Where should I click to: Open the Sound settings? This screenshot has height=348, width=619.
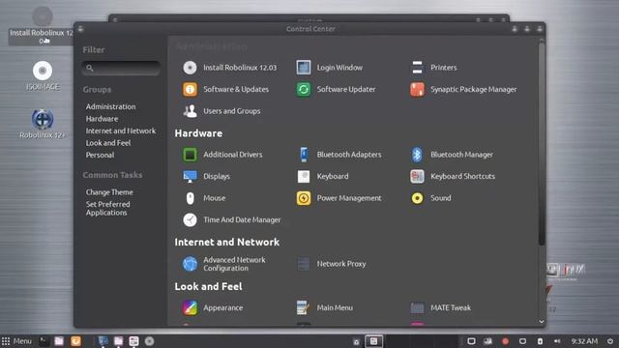click(x=430, y=198)
